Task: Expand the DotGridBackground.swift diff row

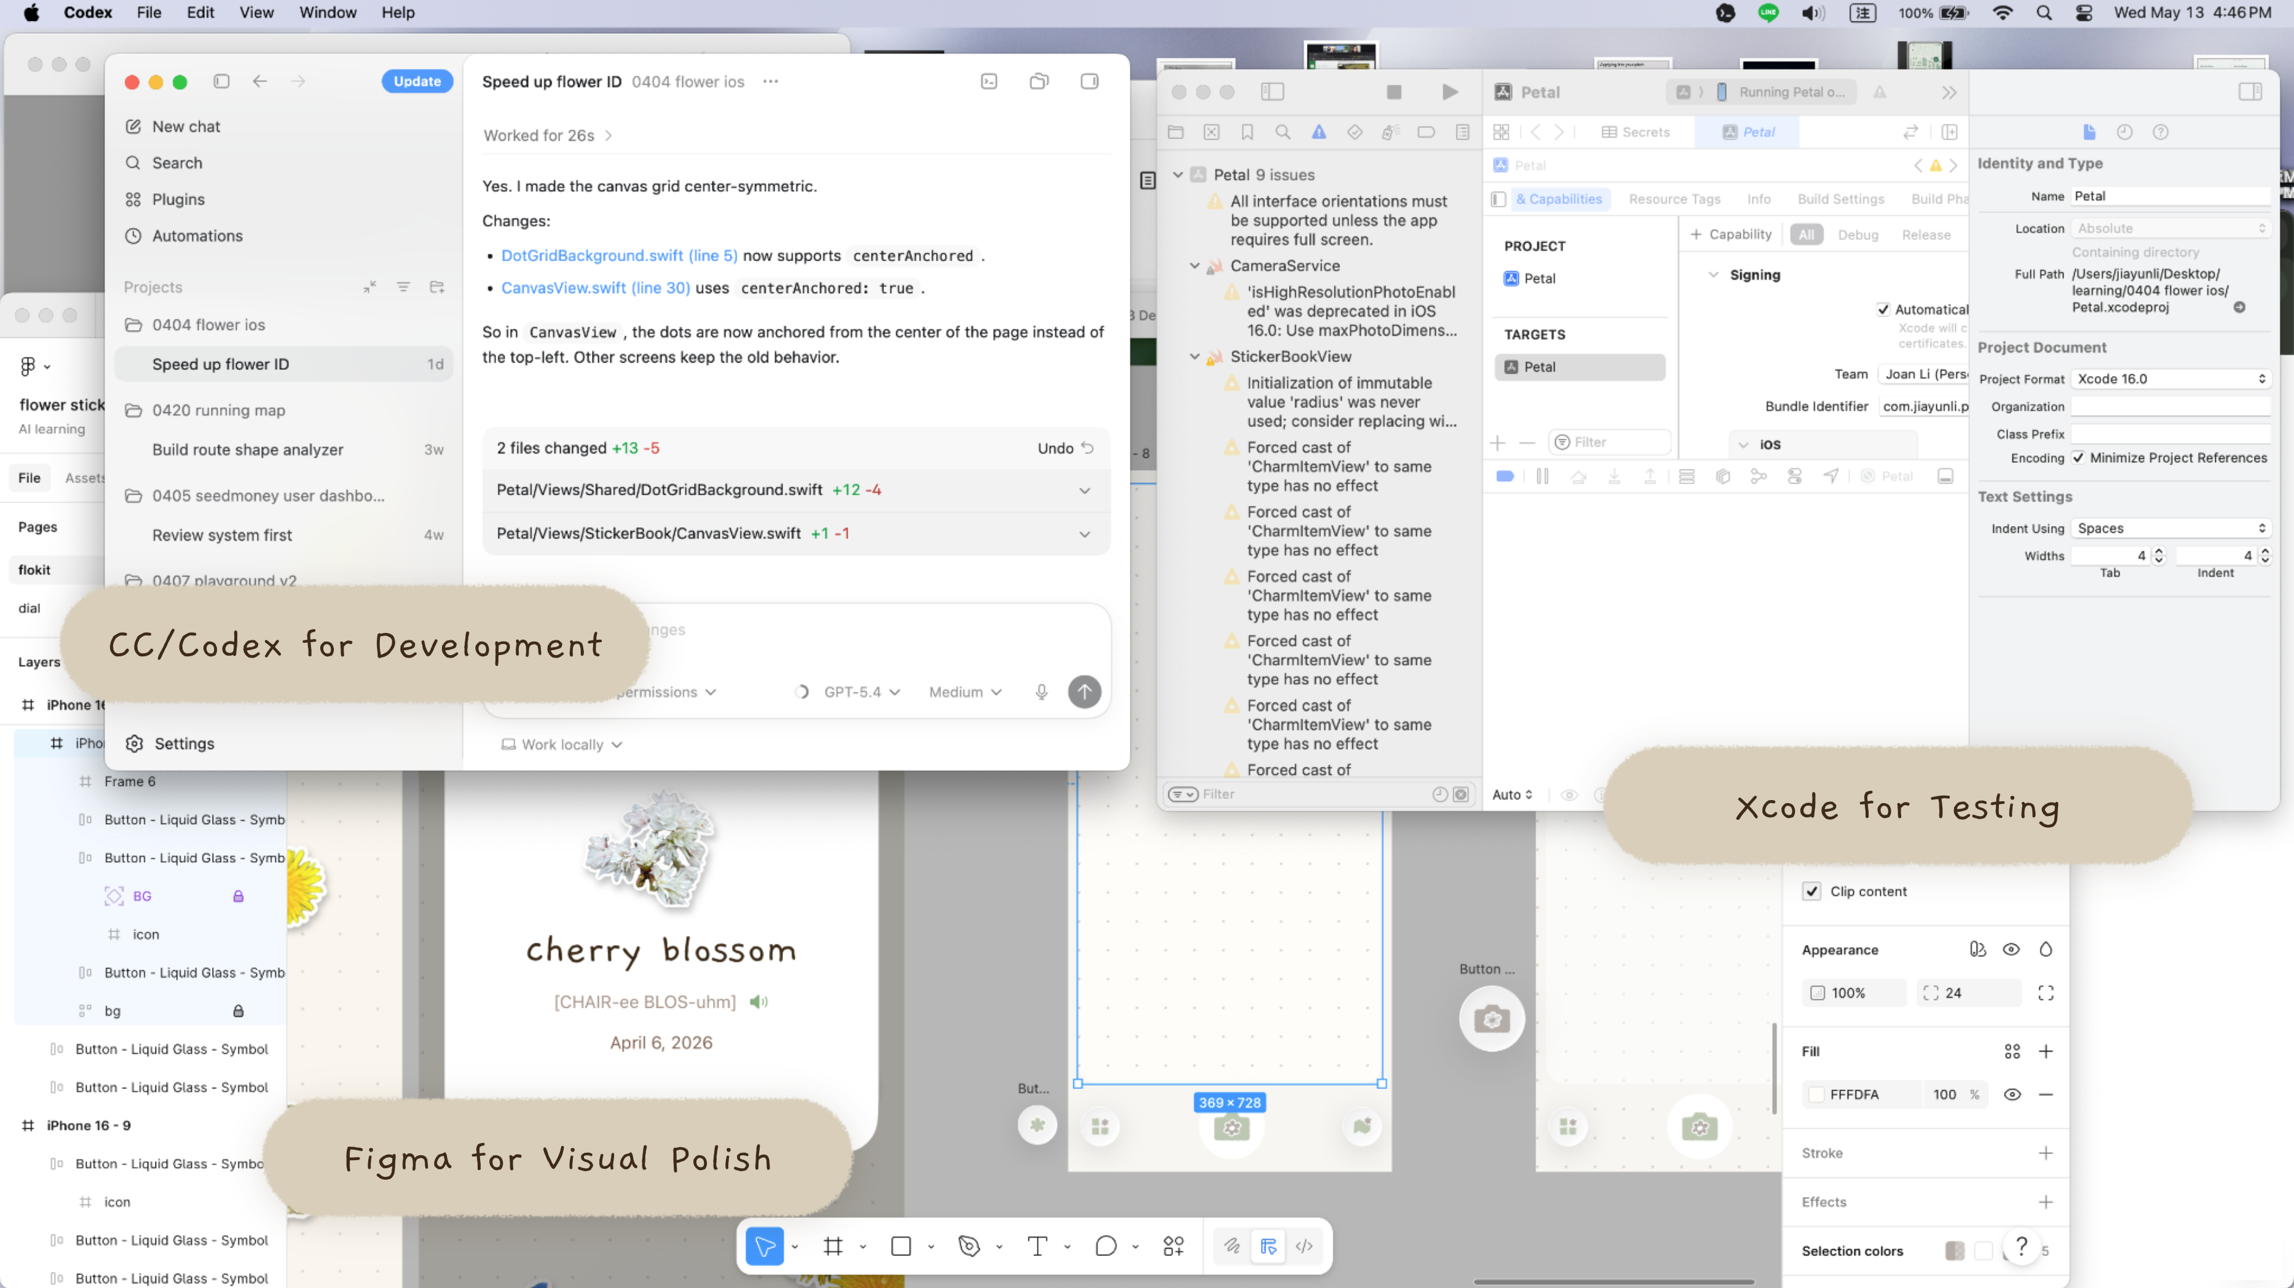Action: click(x=796, y=490)
